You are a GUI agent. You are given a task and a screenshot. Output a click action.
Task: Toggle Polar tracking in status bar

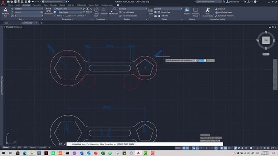[201, 148]
